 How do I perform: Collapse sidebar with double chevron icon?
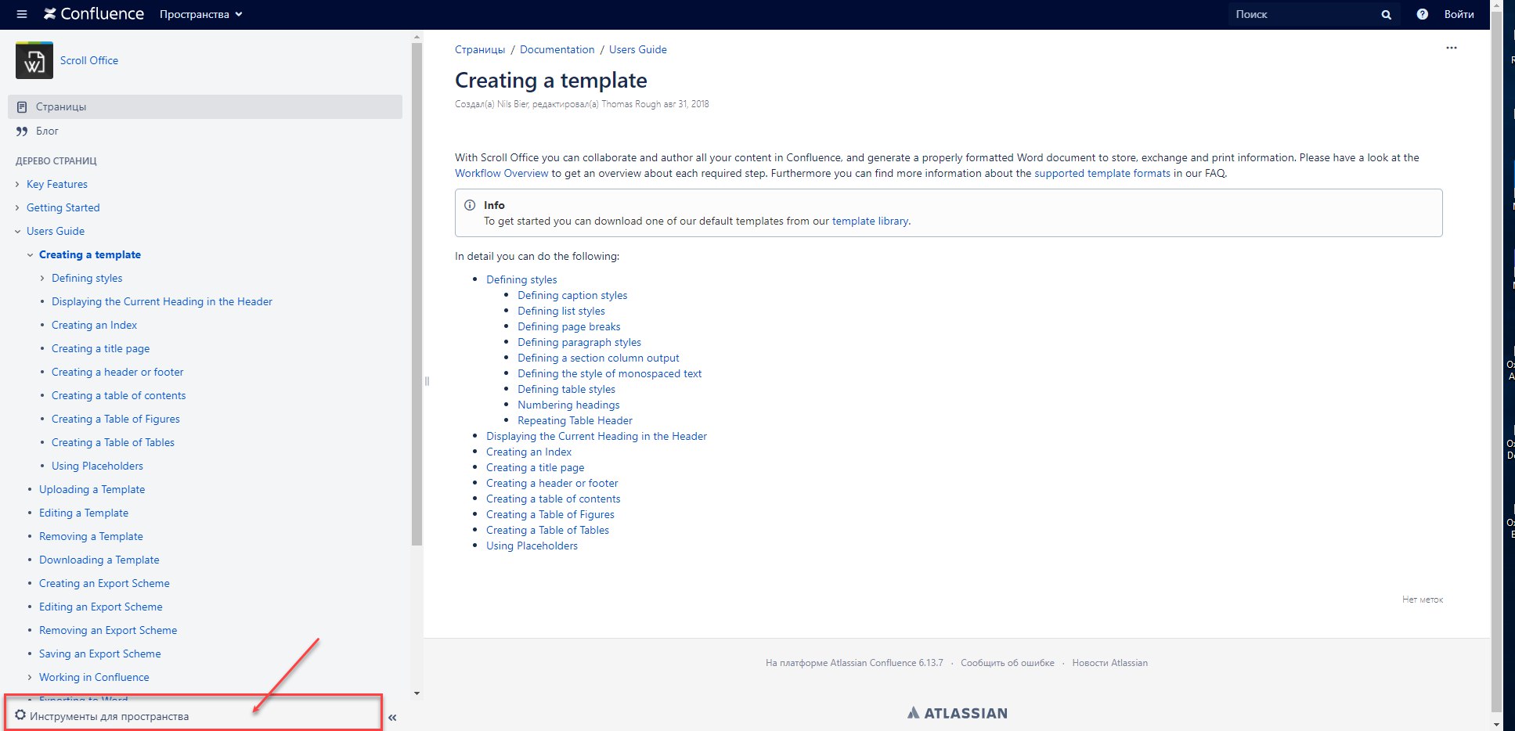coord(392,717)
